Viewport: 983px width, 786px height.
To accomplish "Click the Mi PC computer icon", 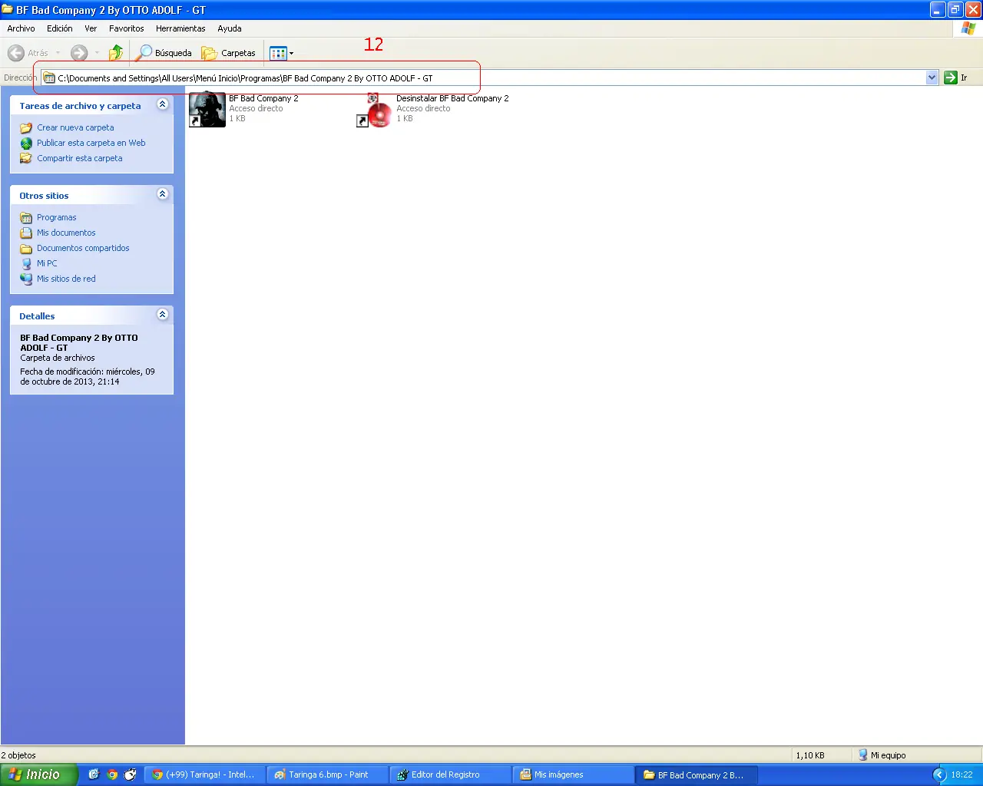I will (x=26, y=264).
